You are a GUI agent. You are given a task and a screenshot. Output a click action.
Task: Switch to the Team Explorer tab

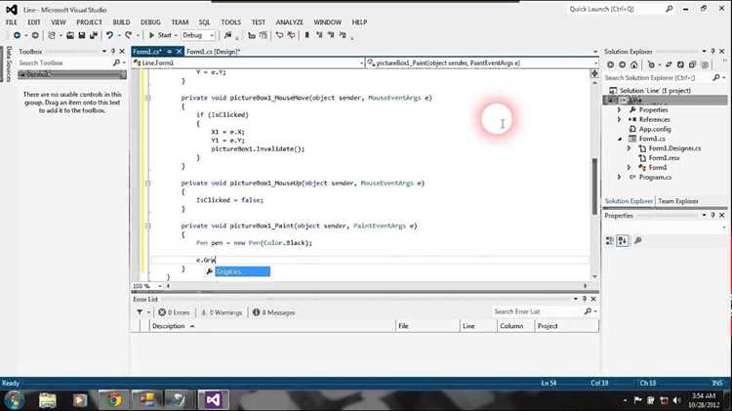(x=678, y=201)
